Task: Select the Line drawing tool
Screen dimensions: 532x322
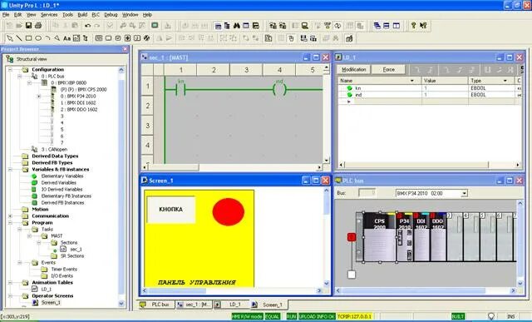Action: [x=19, y=38]
